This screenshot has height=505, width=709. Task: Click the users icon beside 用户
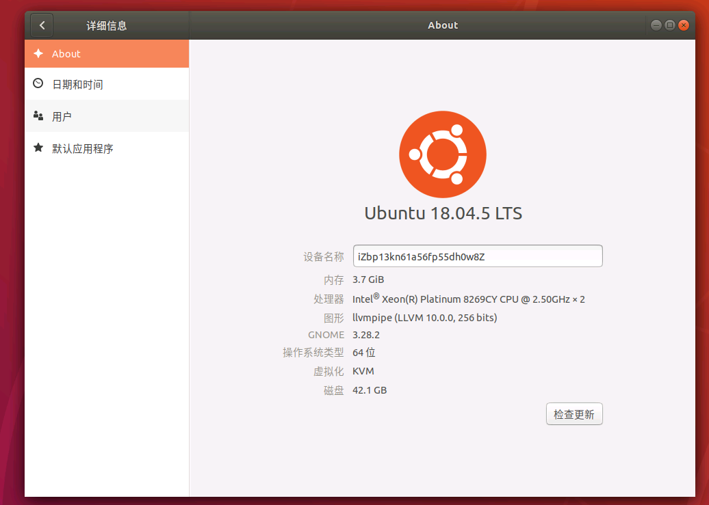[38, 116]
